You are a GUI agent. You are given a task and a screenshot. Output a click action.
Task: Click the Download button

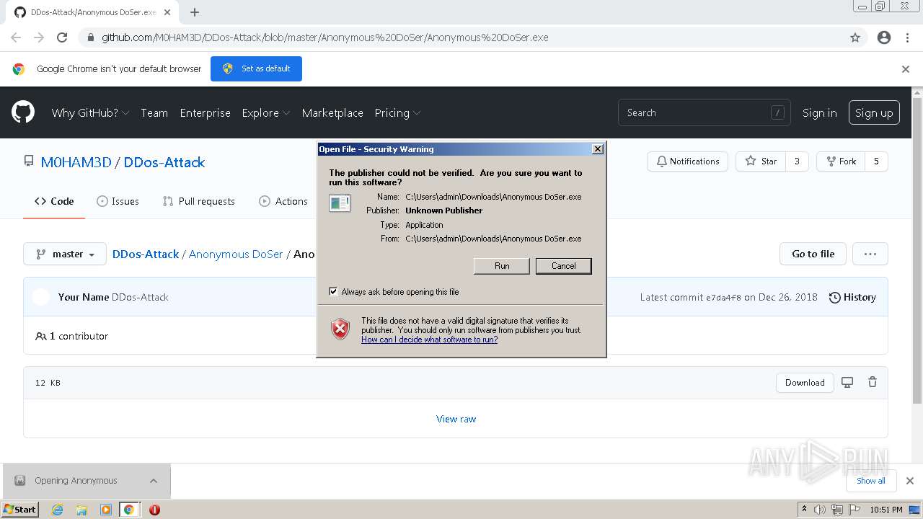coord(805,383)
